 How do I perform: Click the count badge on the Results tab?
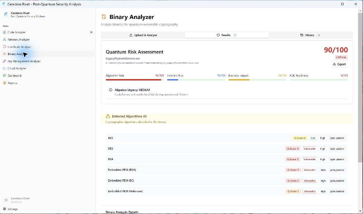click(235, 35)
